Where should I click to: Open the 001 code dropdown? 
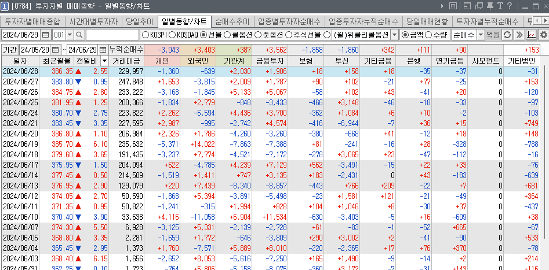pyautogui.click(x=70, y=35)
